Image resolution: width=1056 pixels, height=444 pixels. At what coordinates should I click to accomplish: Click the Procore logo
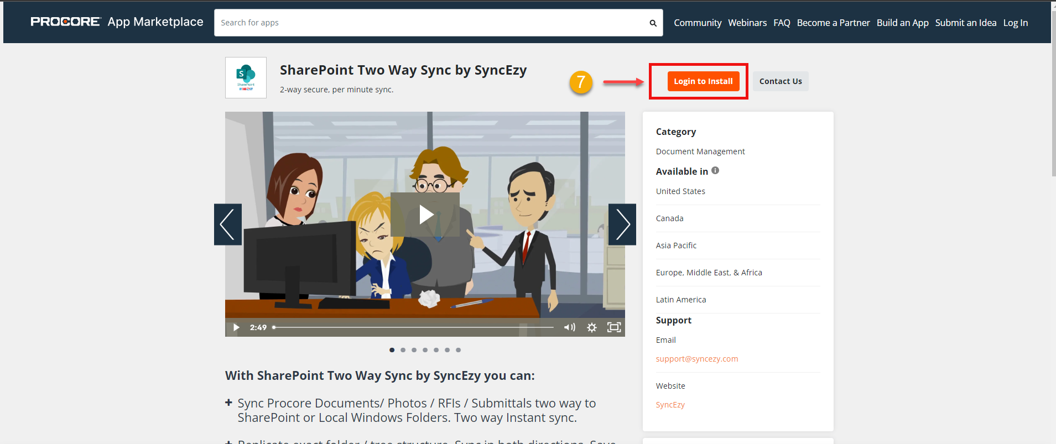point(66,22)
